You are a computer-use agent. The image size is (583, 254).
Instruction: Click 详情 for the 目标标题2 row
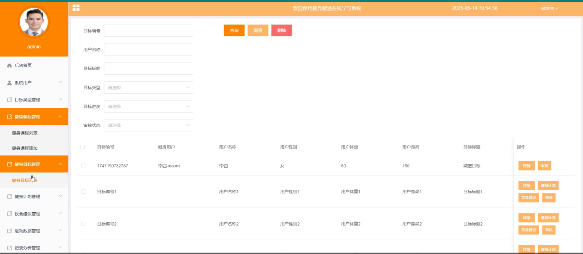526,218
